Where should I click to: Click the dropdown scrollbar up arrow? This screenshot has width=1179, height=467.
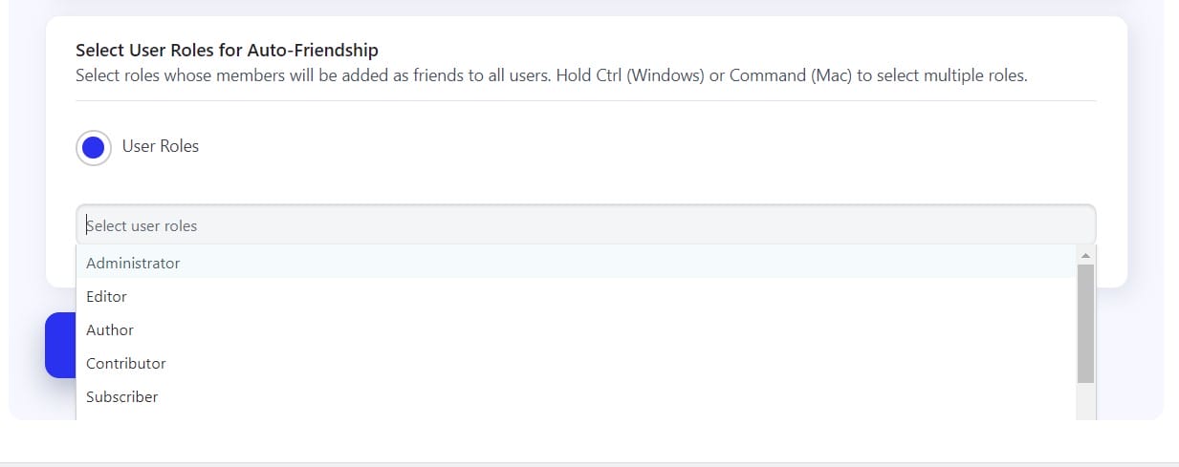pyautogui.click(x=1085, y=255)
